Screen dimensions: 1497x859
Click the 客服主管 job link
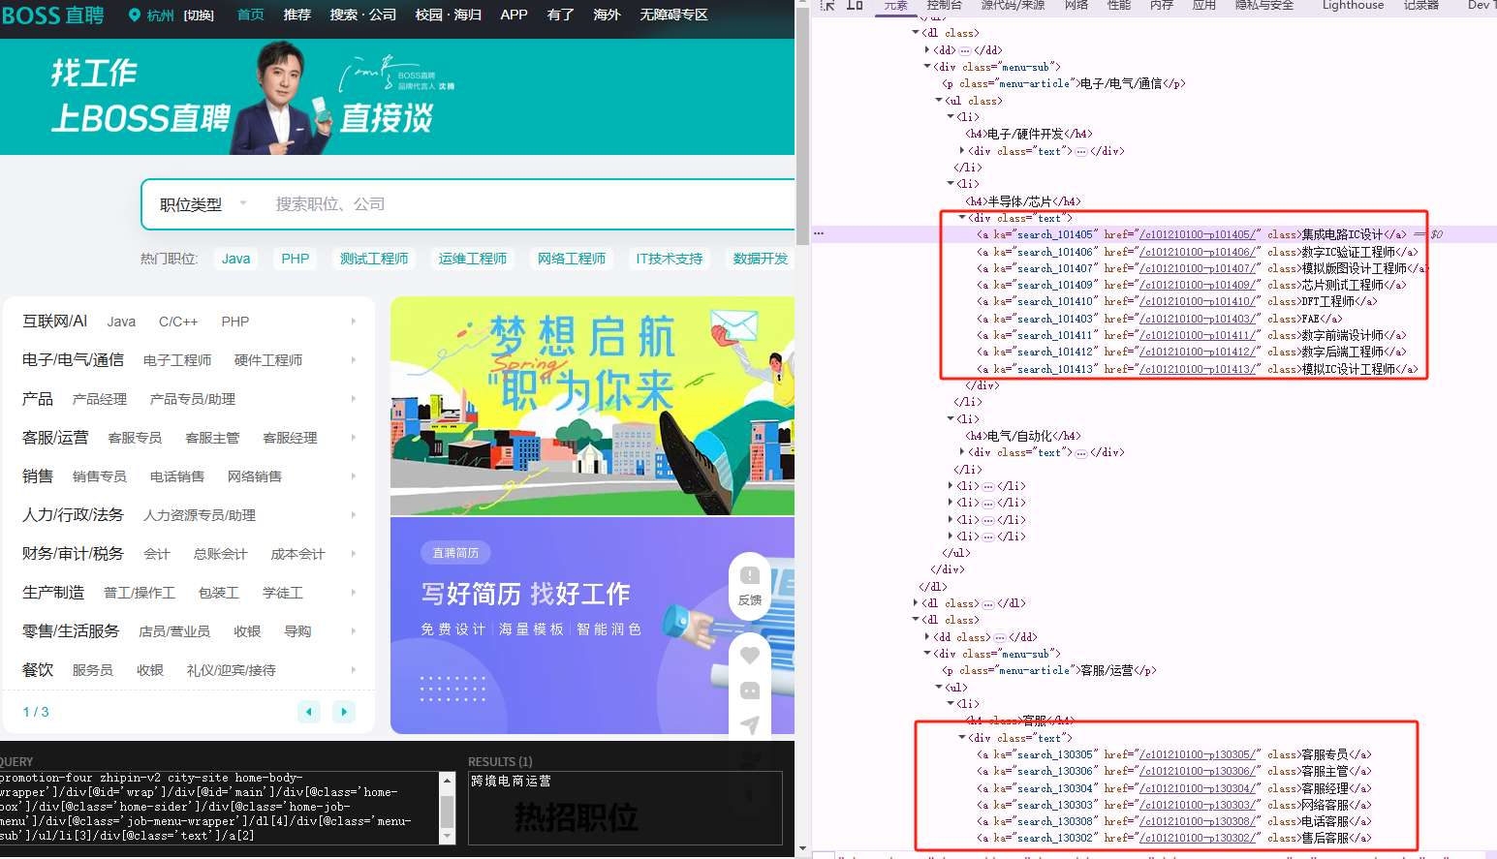click(x=212, y=438)
